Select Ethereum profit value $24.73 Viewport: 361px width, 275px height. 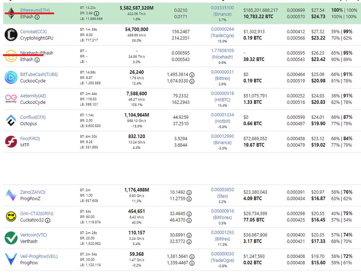point(318,16)
